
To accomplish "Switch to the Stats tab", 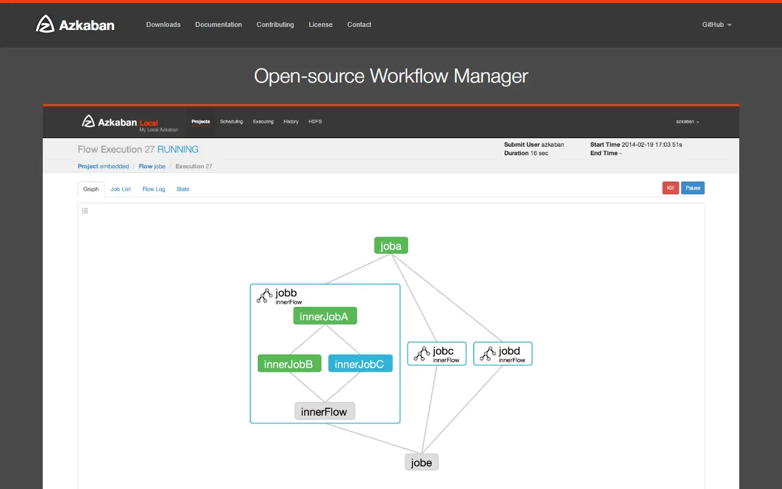I will (183, 189).
